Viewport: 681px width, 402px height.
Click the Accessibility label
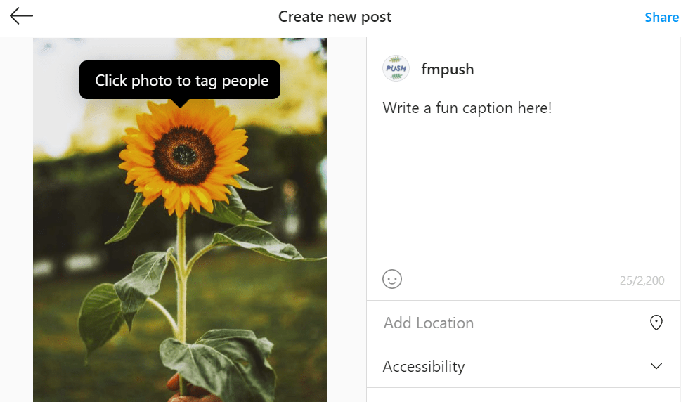click(x=424, y=366)
